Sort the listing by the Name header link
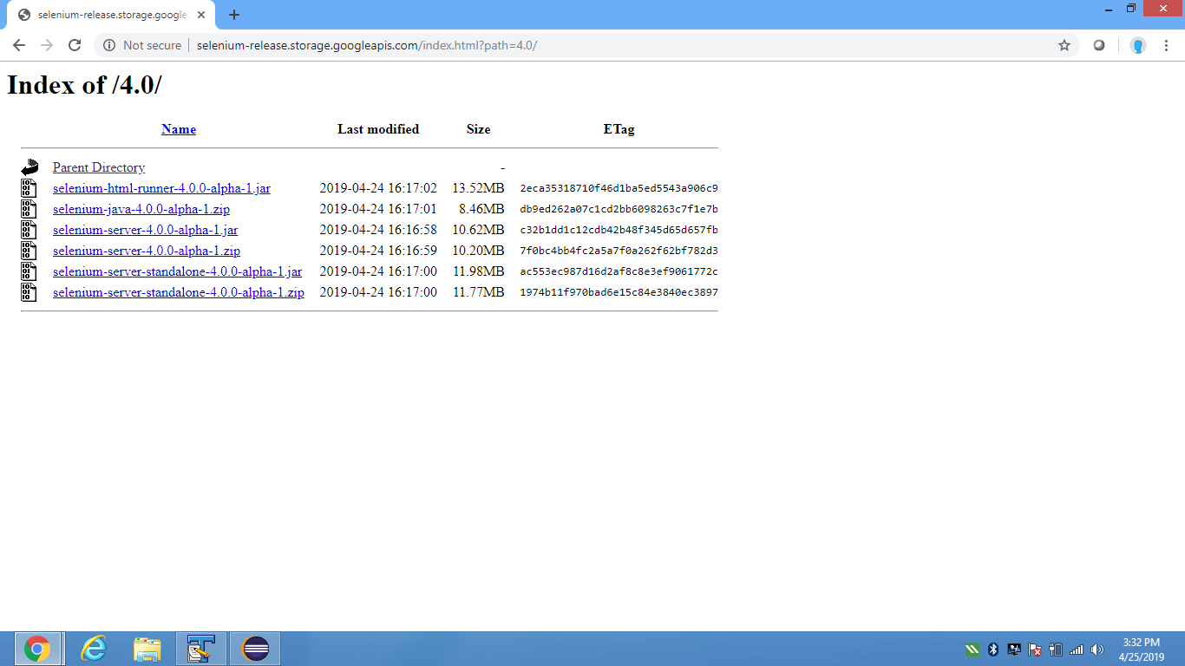 (x=179, y=129)
